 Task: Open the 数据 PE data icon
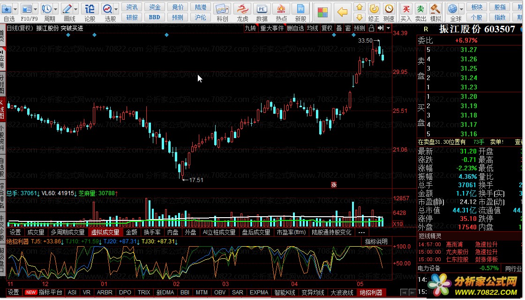(x=262, y=9)
